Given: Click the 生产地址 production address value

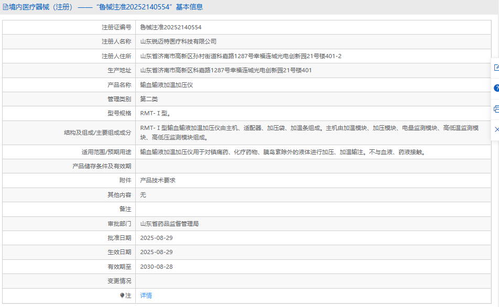Looking at the screenshot, I should pos(226,70).
